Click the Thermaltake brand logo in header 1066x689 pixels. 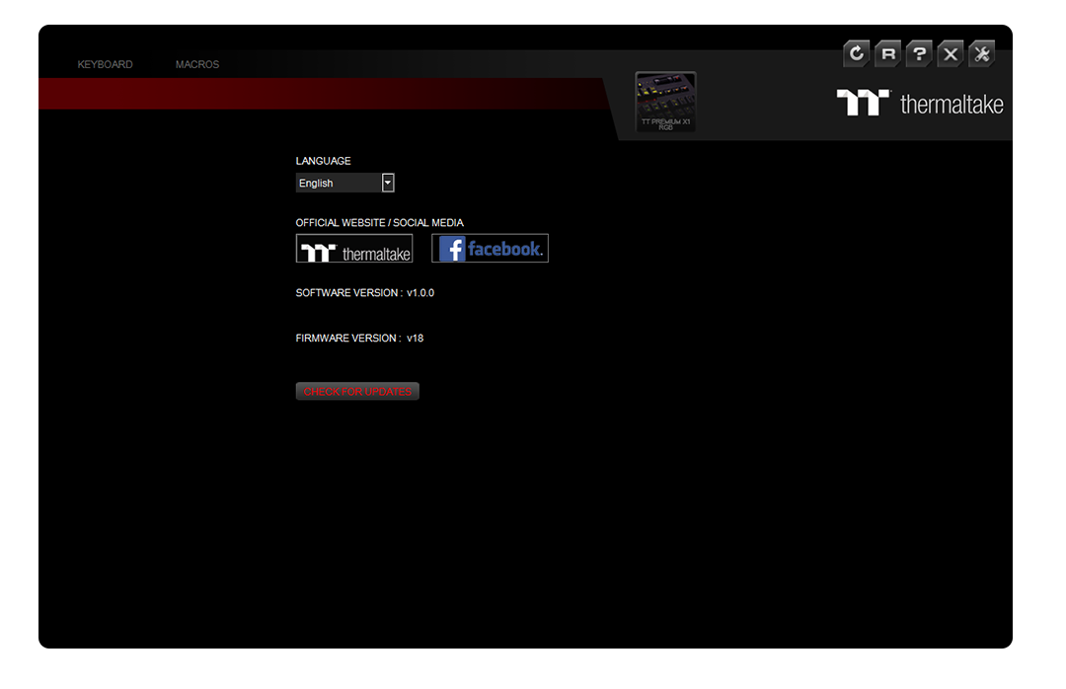(x=919, y=104)
